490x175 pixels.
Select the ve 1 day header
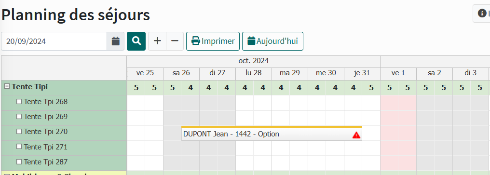398,73
